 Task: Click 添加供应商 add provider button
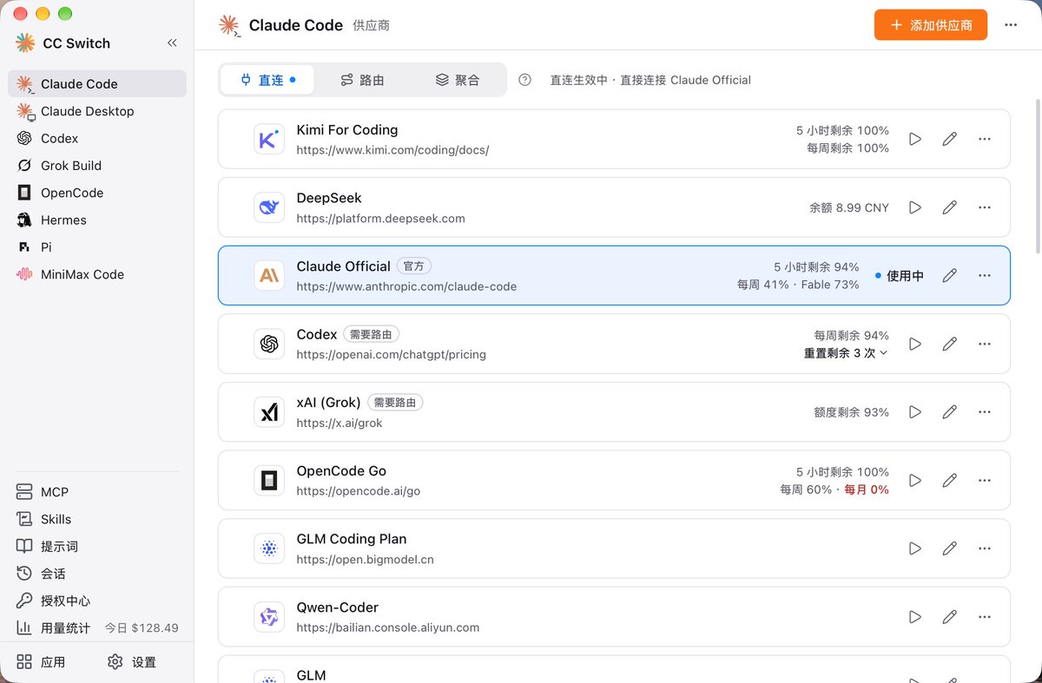(931, 25)
